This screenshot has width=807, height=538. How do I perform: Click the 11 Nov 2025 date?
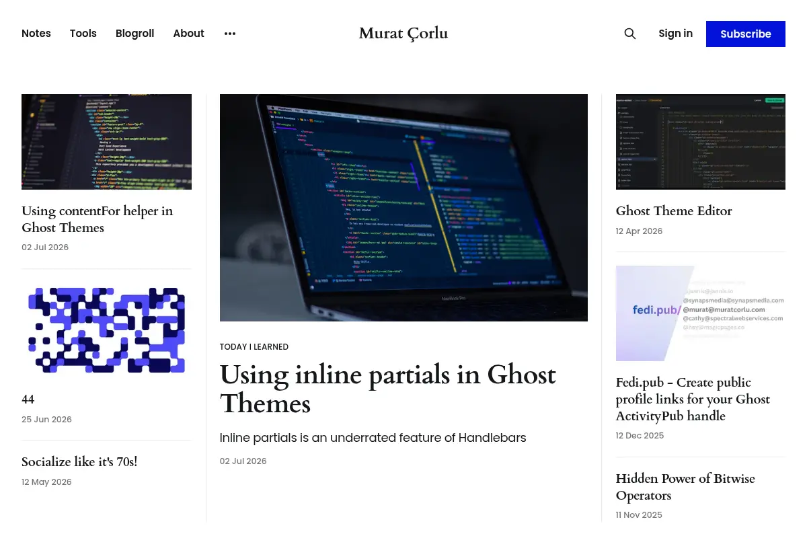pyautogui.click(x=640, y=515)
